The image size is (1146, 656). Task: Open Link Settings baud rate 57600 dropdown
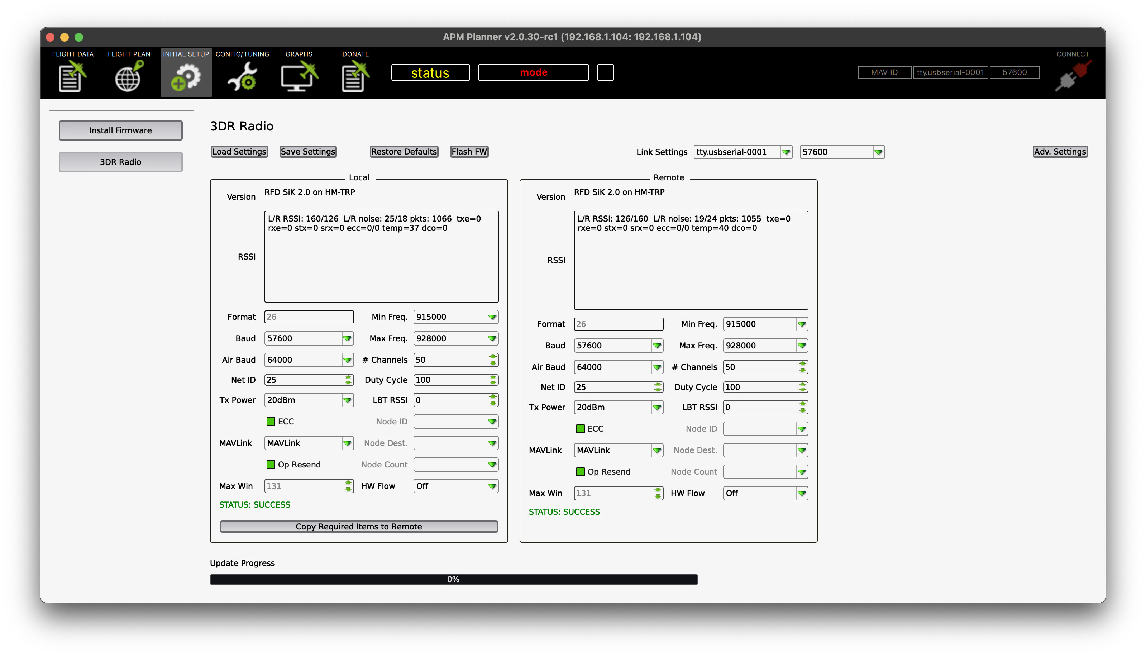coord(842,152)
